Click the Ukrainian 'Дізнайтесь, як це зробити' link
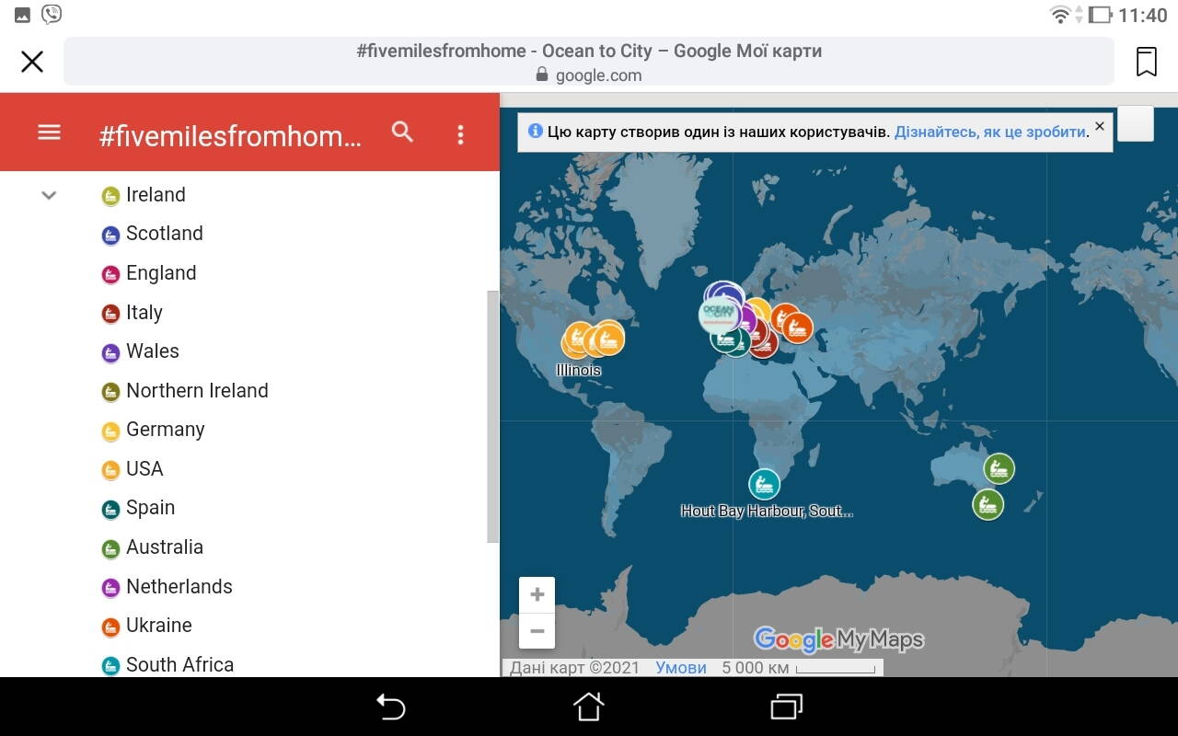 tap(989, 132)
